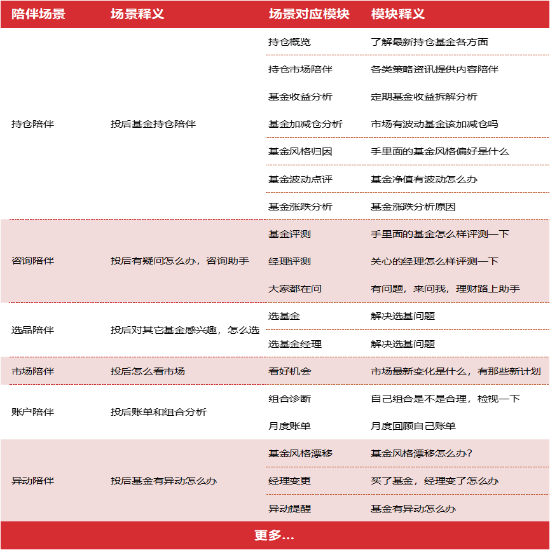
Task: Click the 选基金经理 module
Action: [x=295, y=344]
